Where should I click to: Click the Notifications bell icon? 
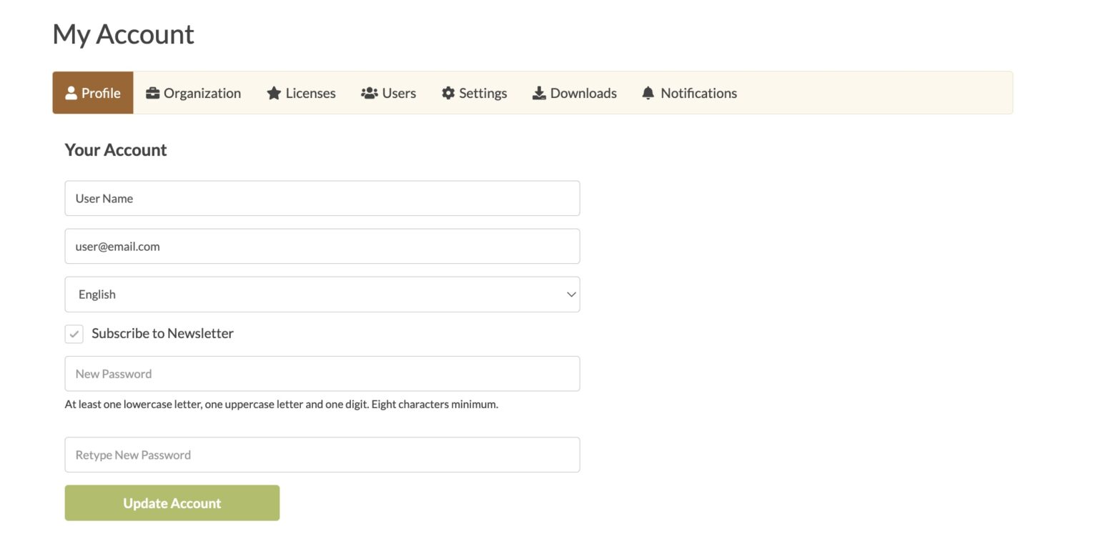tap(649, 92)
